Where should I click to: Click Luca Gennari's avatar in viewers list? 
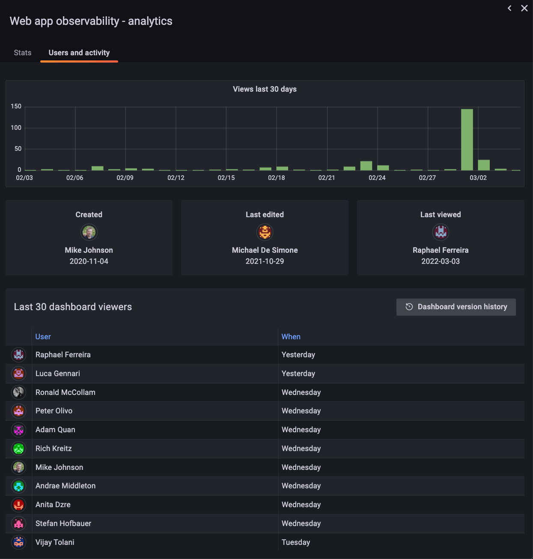point(19,374)
